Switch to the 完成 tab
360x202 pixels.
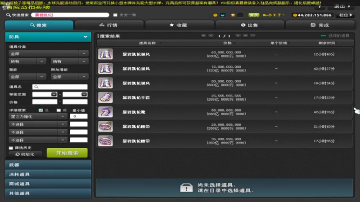click(x=320, y=25)
